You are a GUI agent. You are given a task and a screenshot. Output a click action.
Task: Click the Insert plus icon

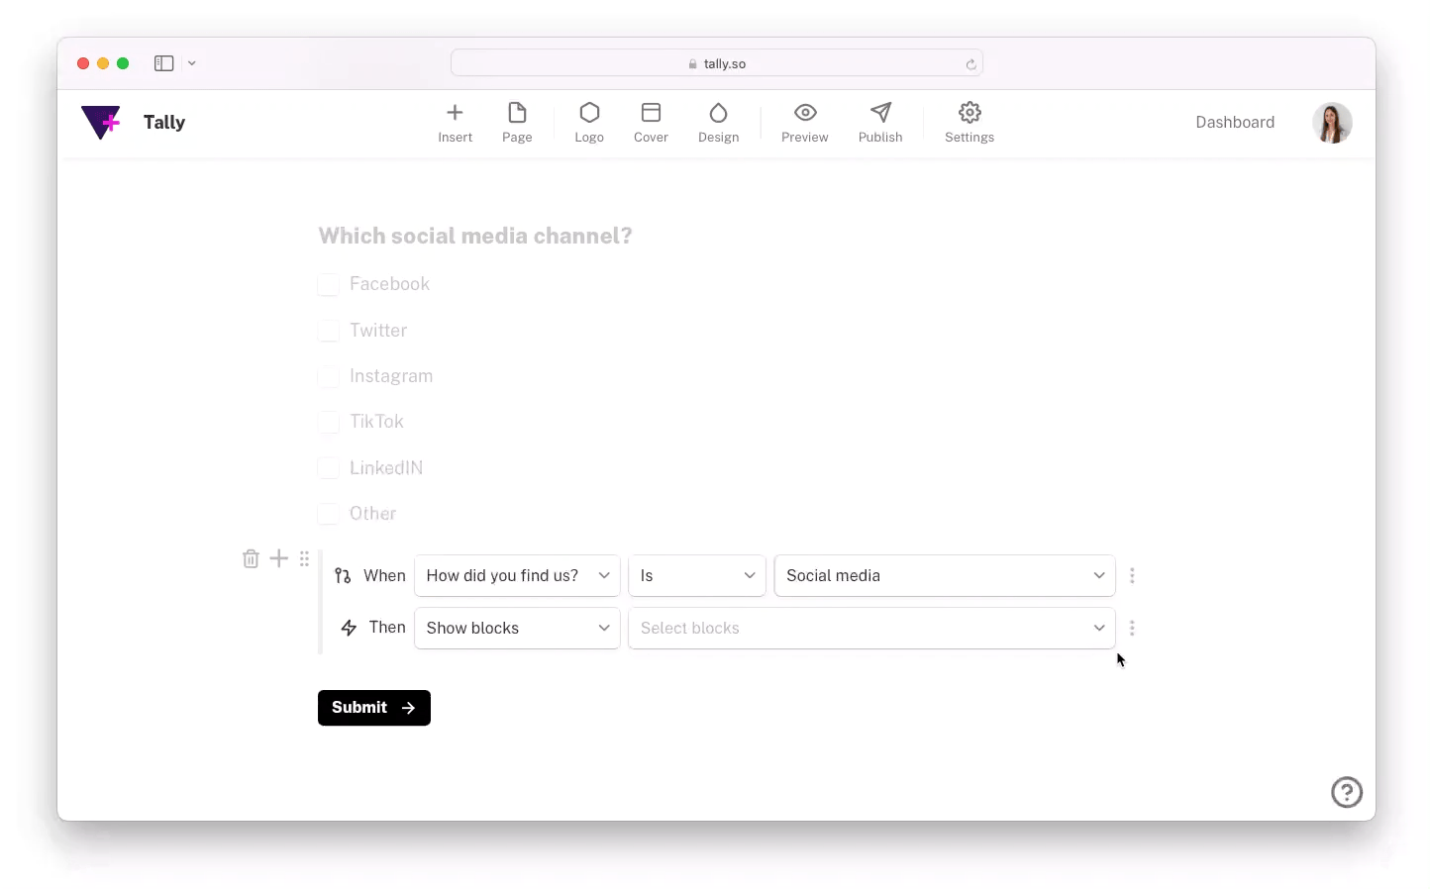(x=455, y=112)
